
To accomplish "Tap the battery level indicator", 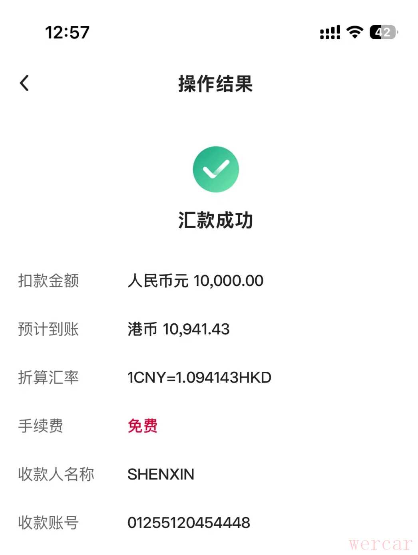I will (x=383, y=32).
